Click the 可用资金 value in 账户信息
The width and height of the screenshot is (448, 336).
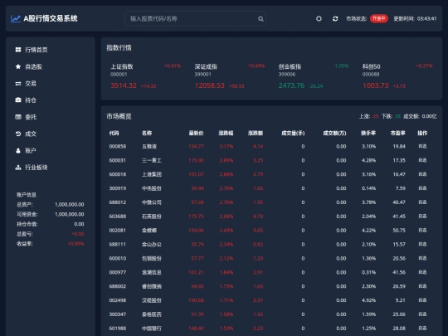pos(70,214)
